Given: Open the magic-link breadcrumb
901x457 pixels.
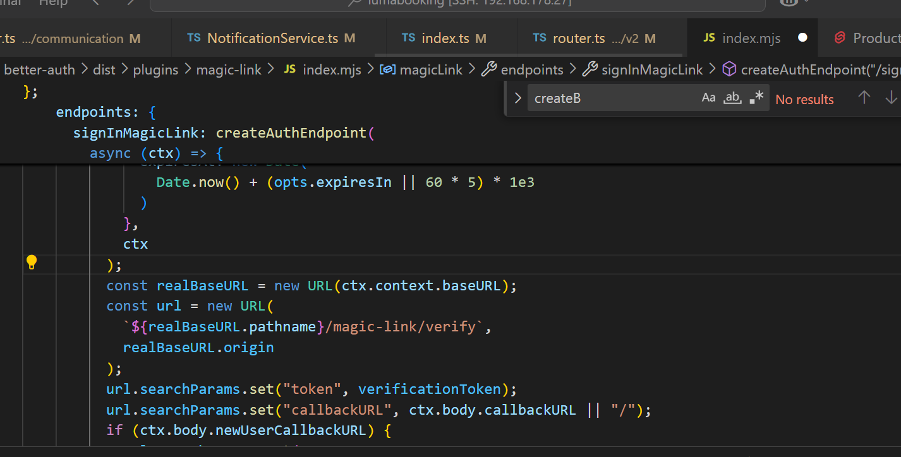Looking at the screenshot, I should click(x=229, y=69).
